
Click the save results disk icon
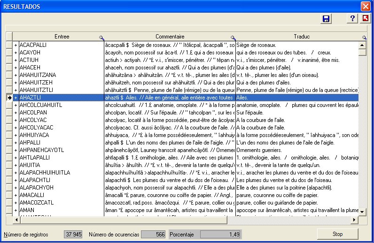[326, 18]
